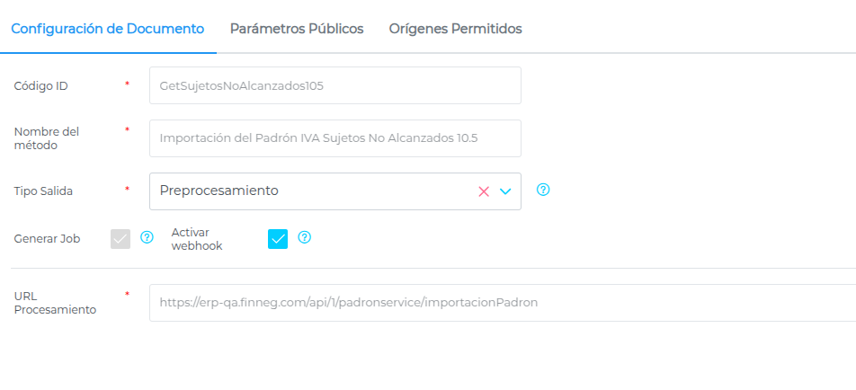Click the Código ID label
The image size is (856, 390).
point(41,86)
